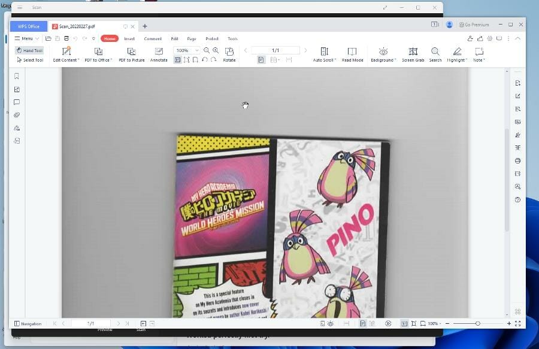Switch to the Edit ribbon tab
The width and height of the screenshot is (539, 349).
click(x=175, y=39)
